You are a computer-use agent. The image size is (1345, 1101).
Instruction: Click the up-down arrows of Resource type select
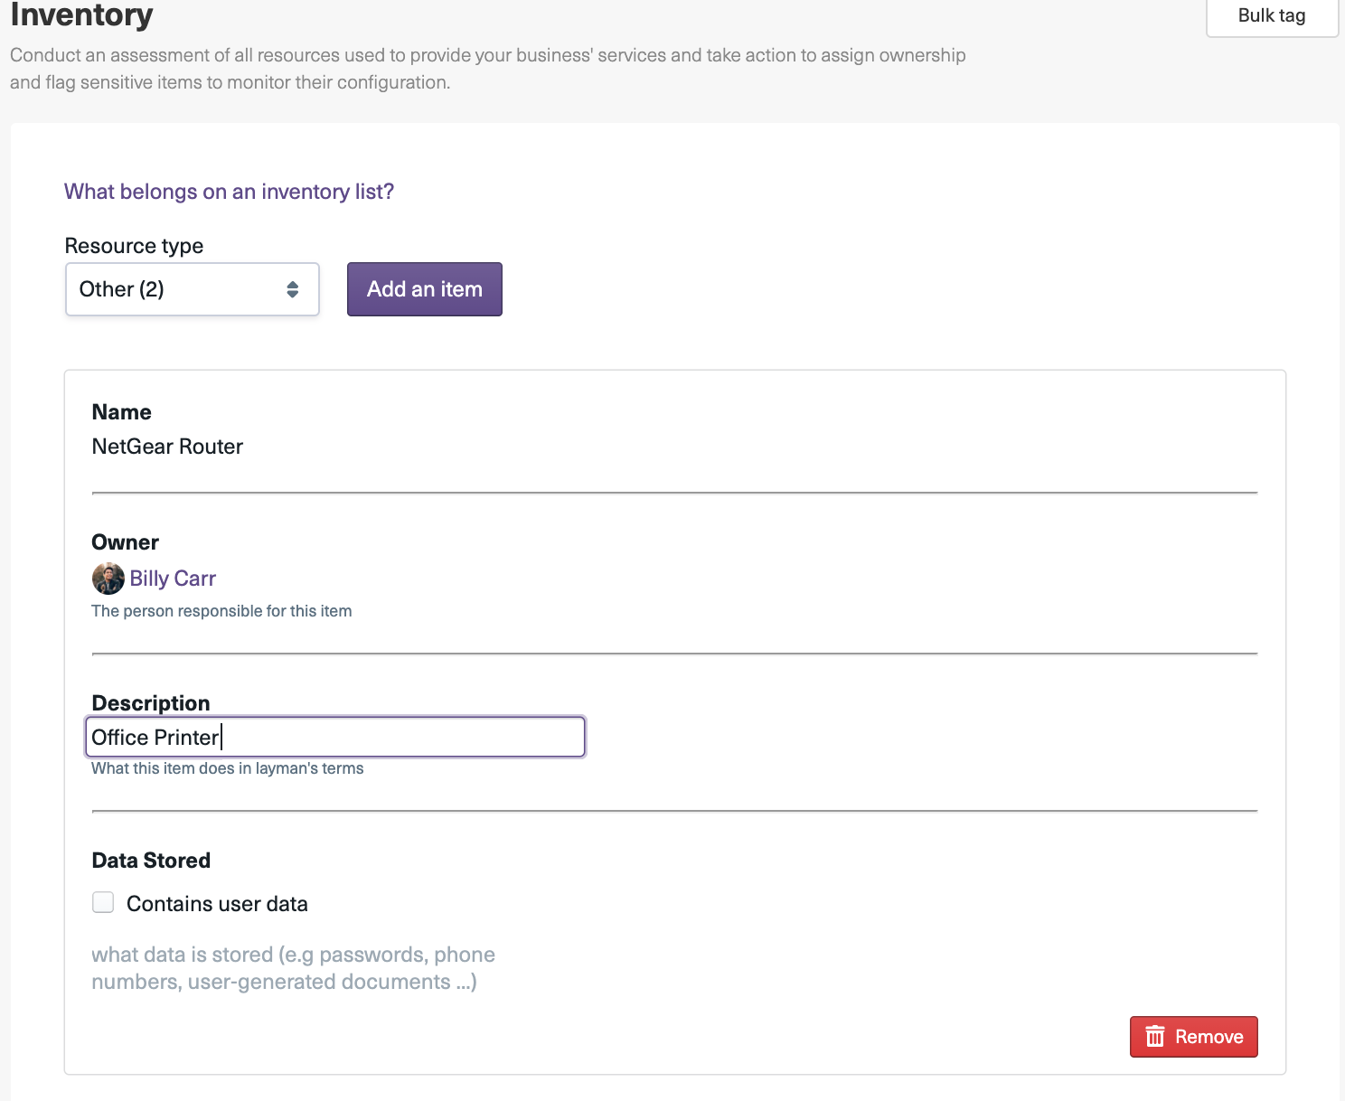(x=292, y=289)
